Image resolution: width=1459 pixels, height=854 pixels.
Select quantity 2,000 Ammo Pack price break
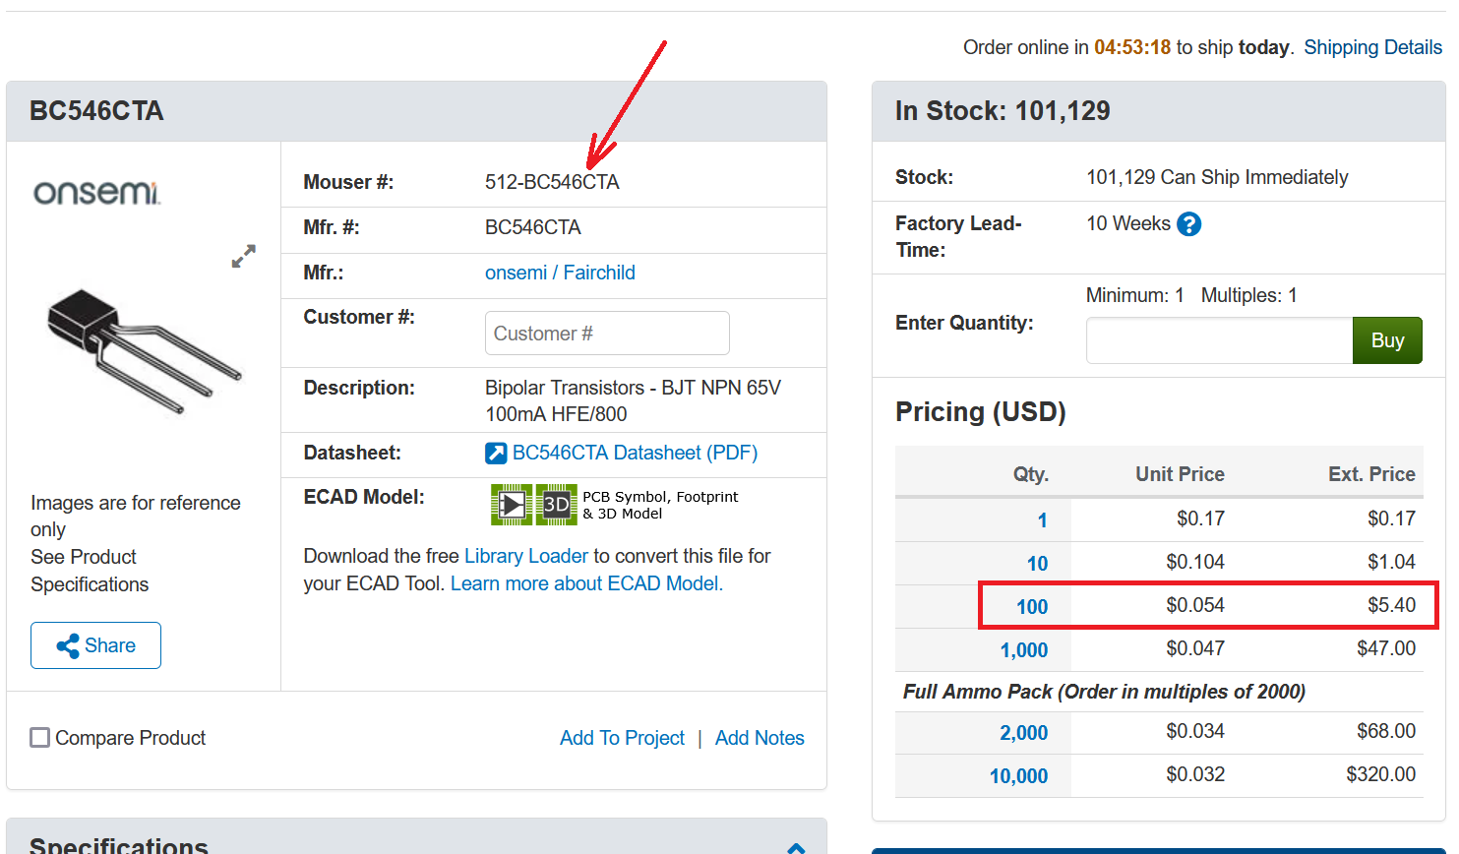click(x=1024, y=733)
